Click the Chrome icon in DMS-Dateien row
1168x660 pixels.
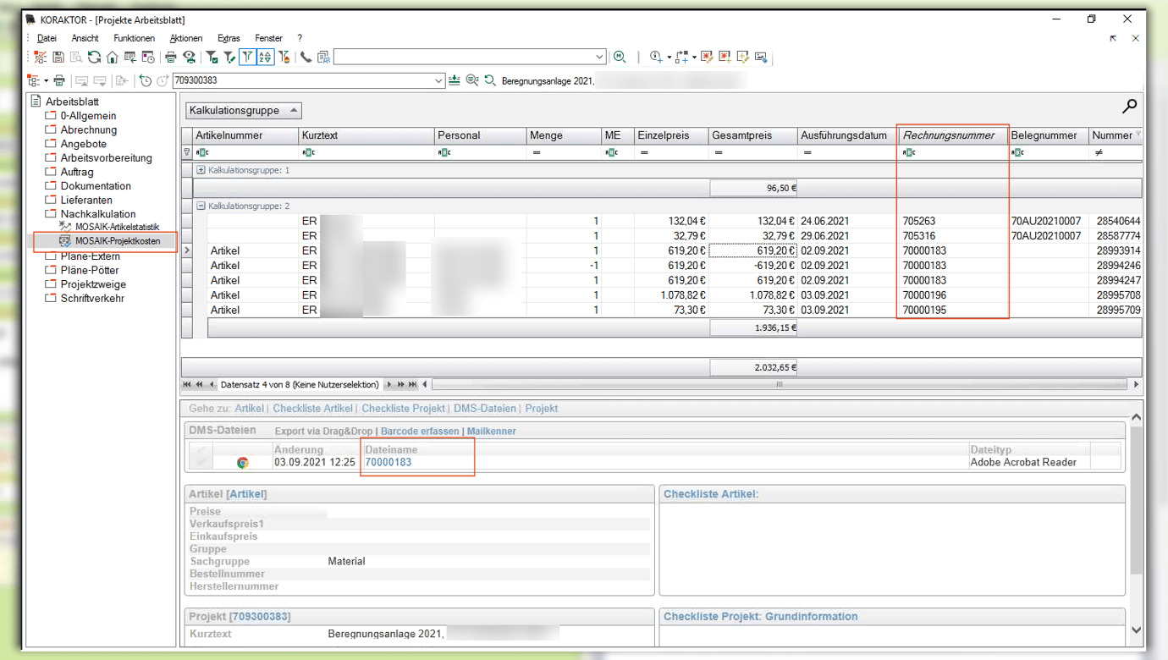pos(243,463)
